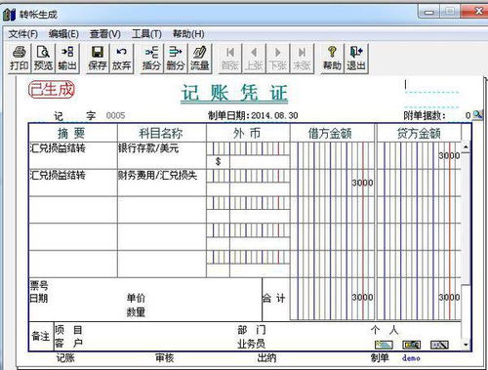Click the $ foreign currency cell
The image size is (488, 370).
[218, 161]
